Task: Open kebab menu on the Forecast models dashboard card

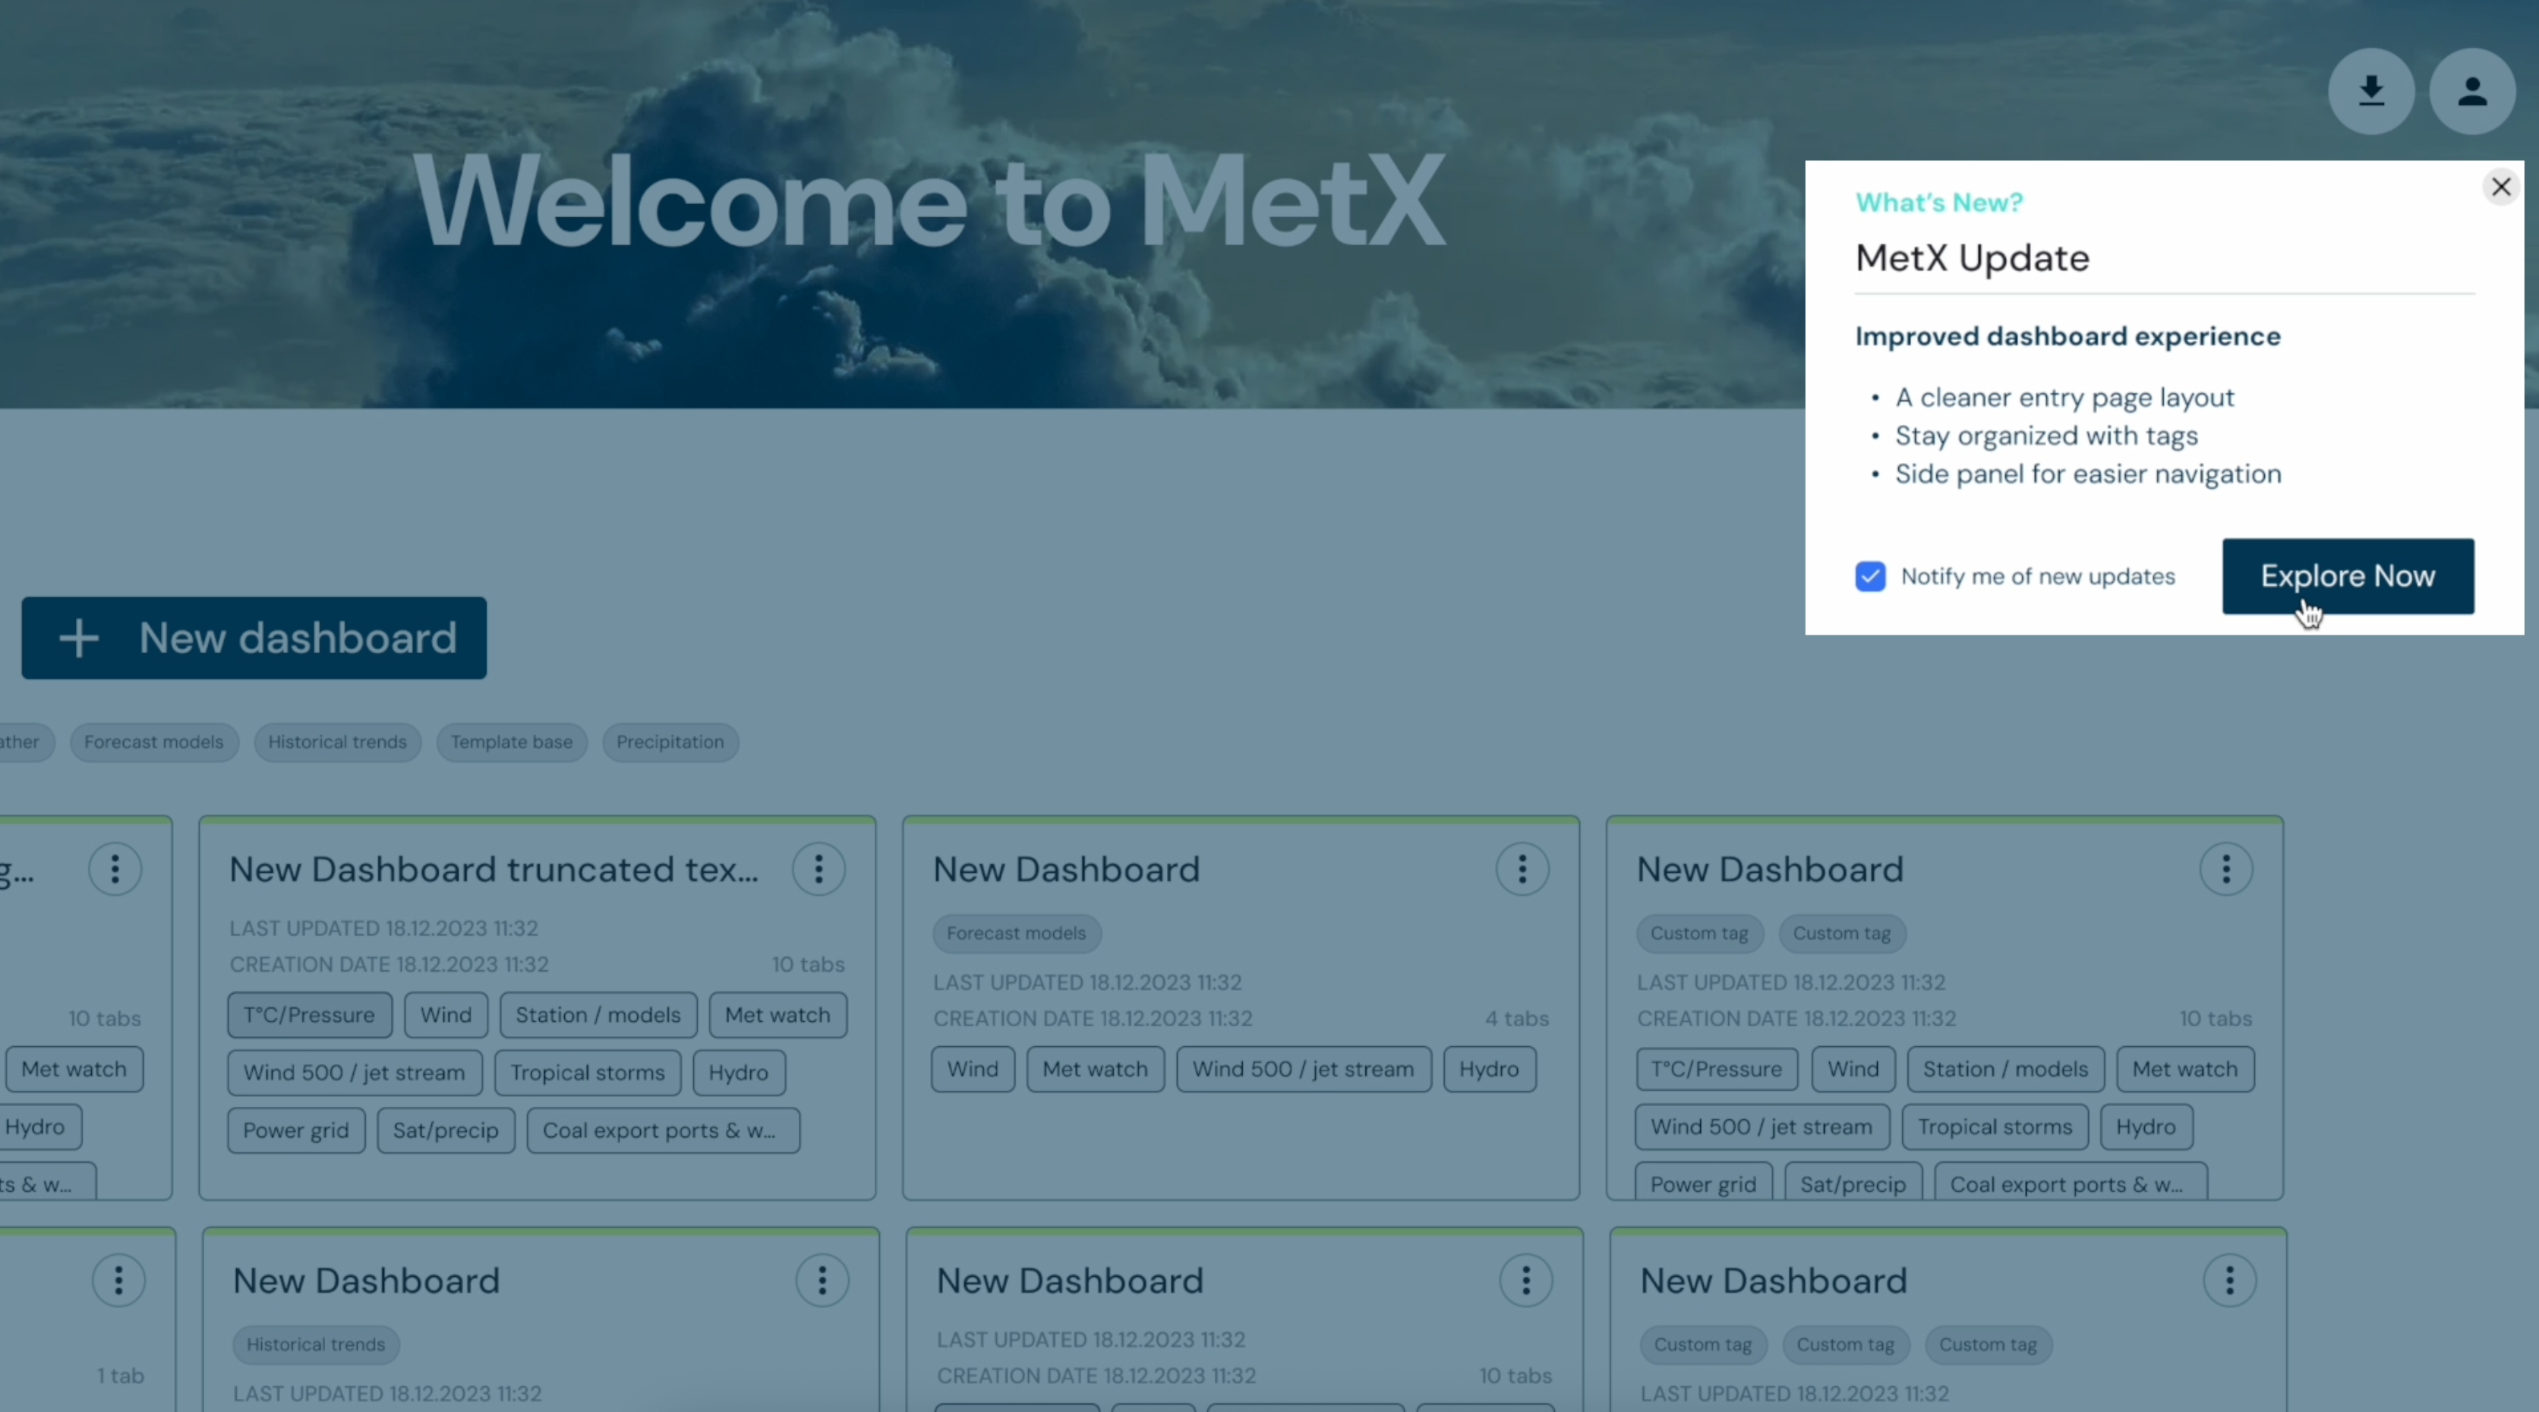Action: [x=1523, y=868]
